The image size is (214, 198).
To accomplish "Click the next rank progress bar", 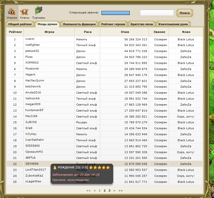I will tap(115, 13).
